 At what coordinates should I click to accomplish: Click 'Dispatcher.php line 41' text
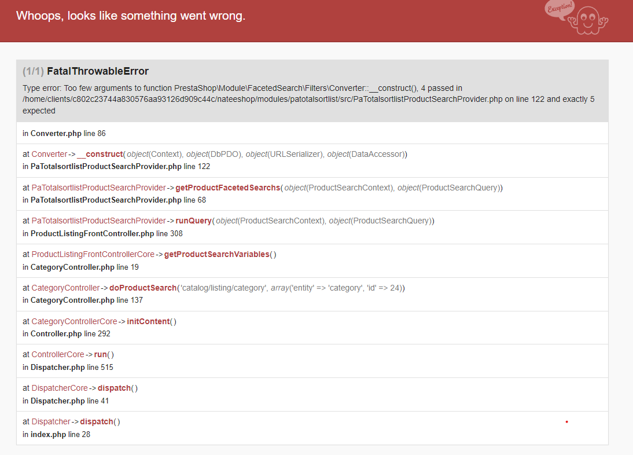(70, 401)
